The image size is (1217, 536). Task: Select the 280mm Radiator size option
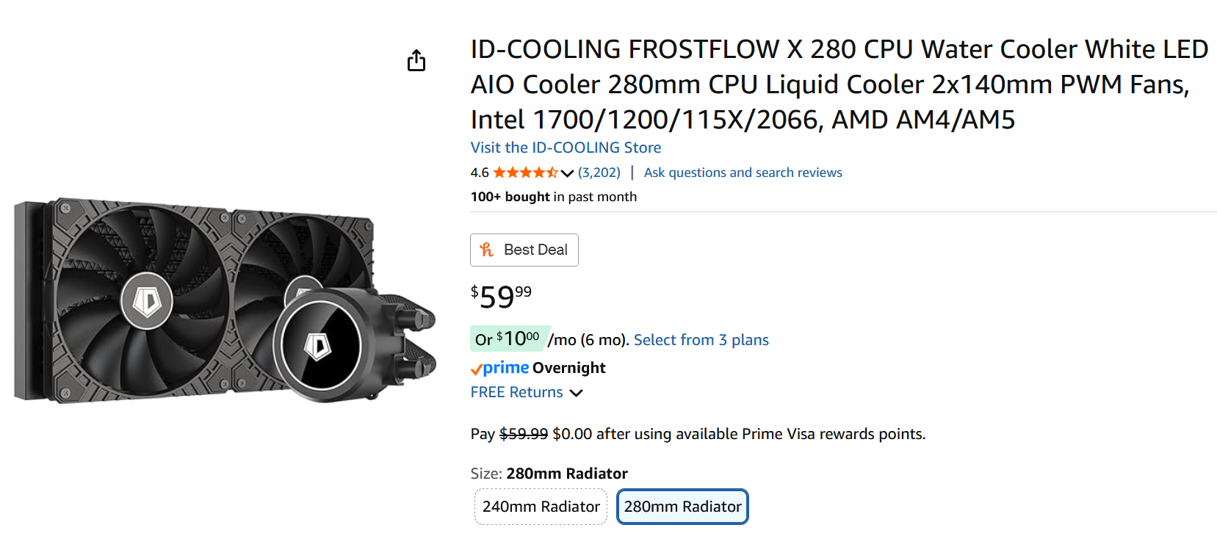point(682,507)
